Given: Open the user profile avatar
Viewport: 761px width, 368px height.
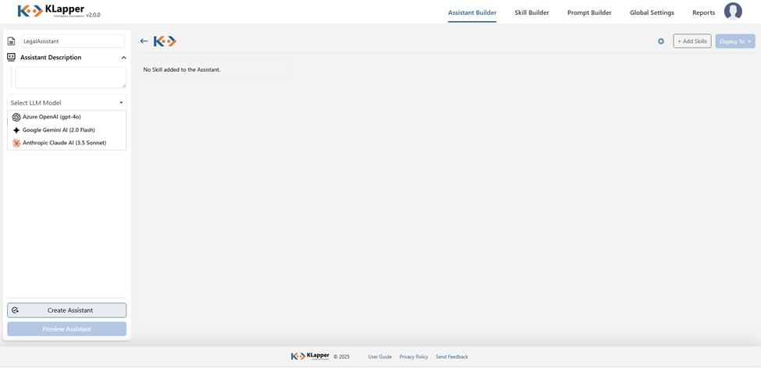Looking at the screenshot, I should point(733,11).
